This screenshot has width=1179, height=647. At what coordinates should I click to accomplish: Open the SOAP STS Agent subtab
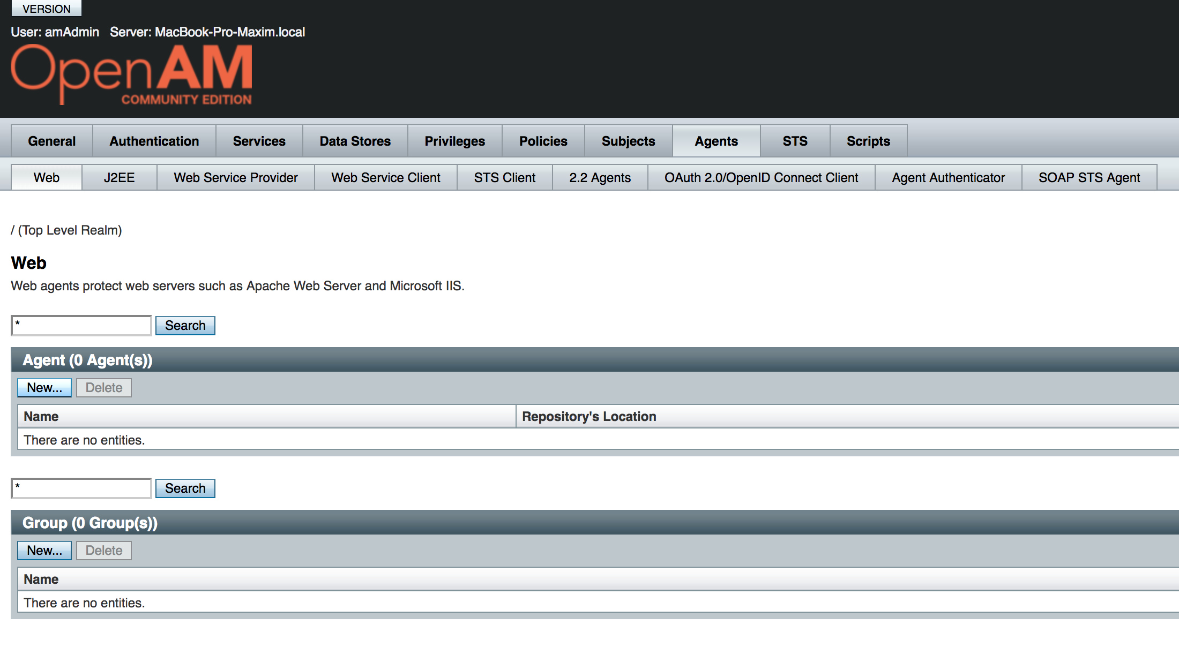pyautogui.click(x=1089, y=178)
